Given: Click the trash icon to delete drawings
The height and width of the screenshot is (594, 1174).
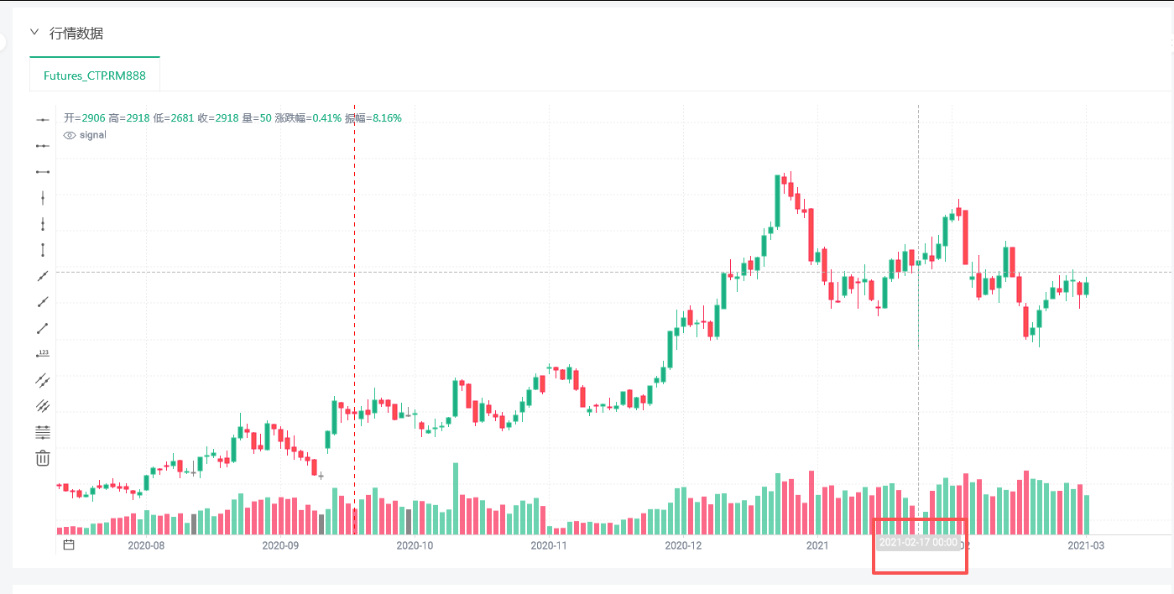Looking at the screenshot, I should click(43, 458).
